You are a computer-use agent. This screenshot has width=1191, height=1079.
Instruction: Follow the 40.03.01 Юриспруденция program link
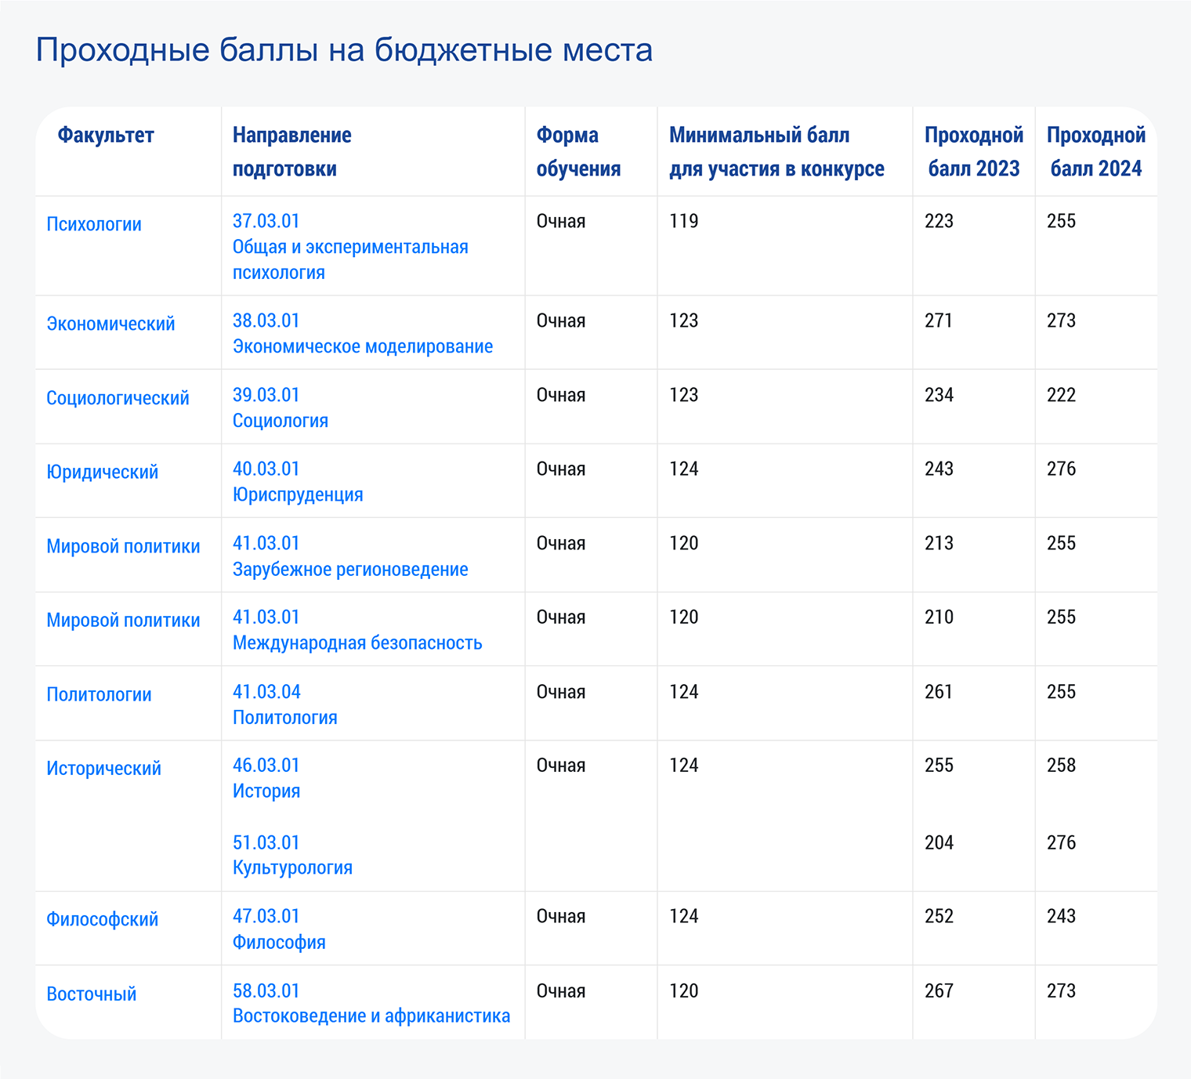[298, 482]
